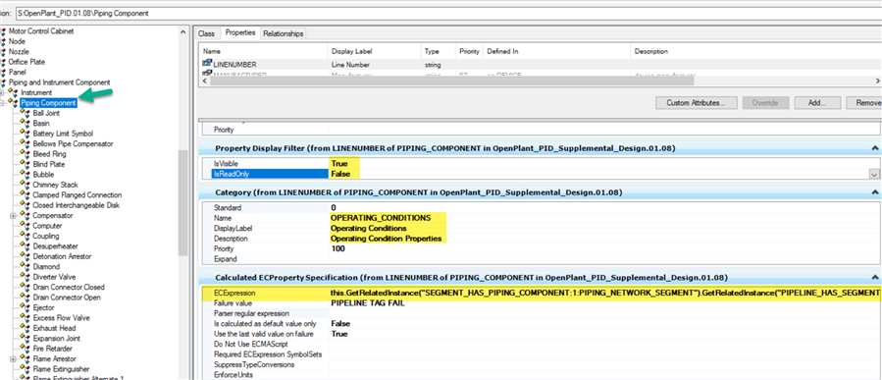Click the Fire Retarder class icon
882x380 pixels.
[26, 349]
